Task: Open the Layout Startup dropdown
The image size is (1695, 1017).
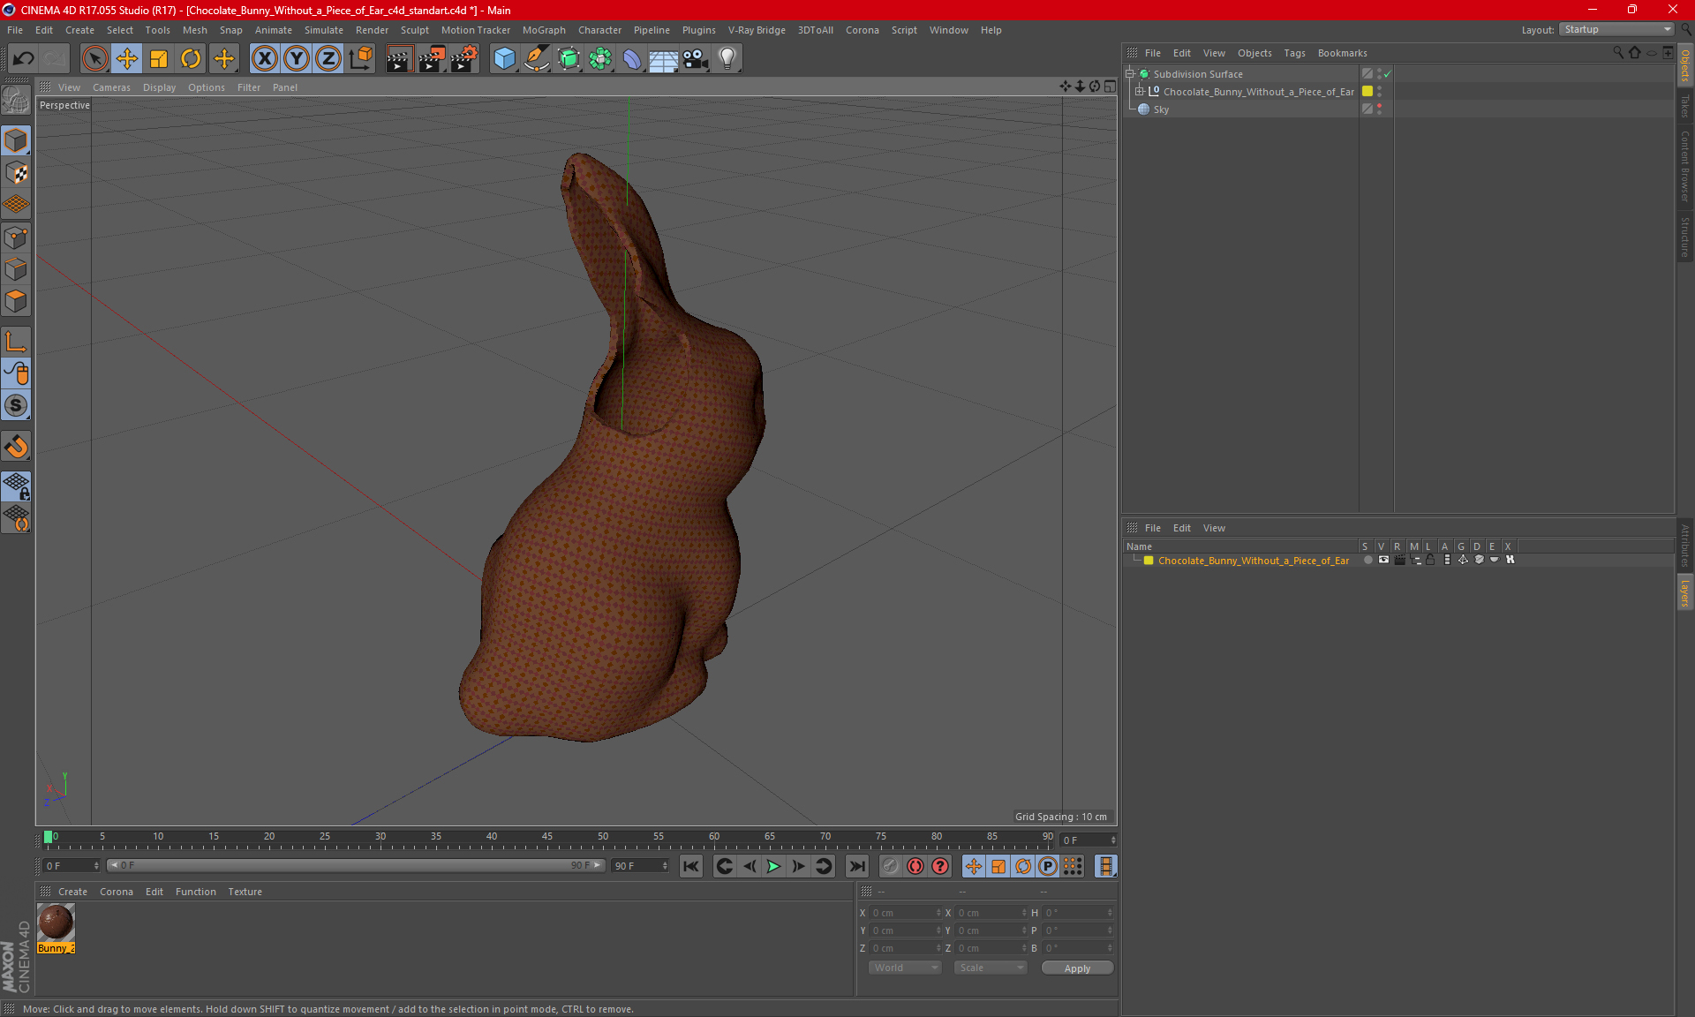Action: pos(1616,30)
